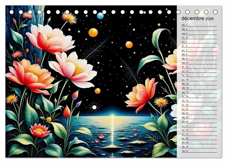Click the large orange orb in sky
This screenshot has width=227, height=163.
click(93, 33)
